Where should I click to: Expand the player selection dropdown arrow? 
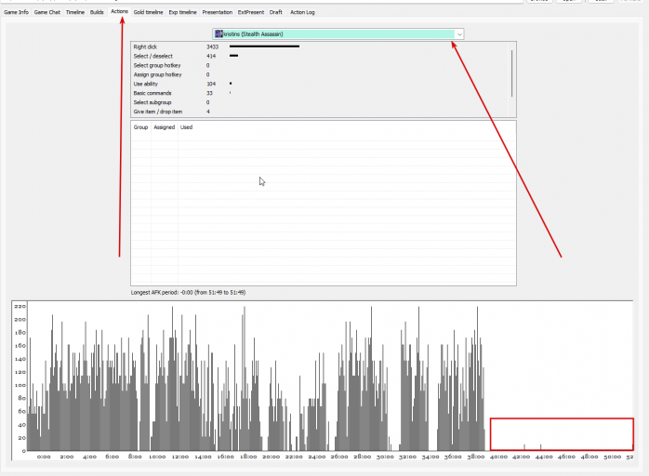[x=459, y=34]
